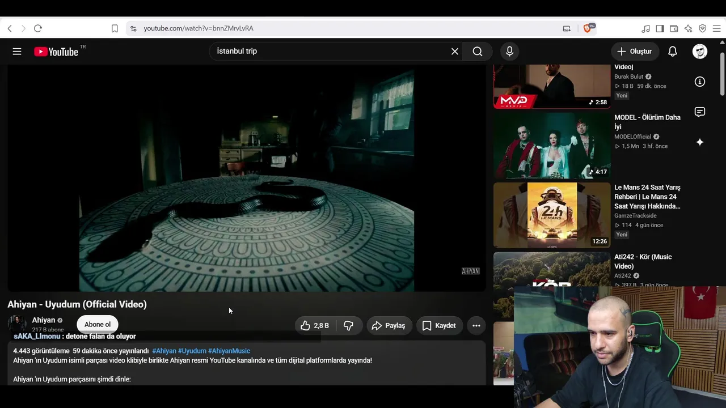This screenshot has height=408, width=726.
Task: Click the AHIYAN watermark in the player
Action: (x=470, y=271)
